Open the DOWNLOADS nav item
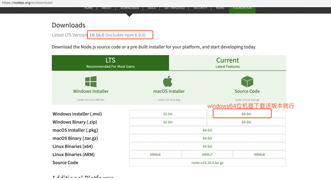Viewport: 331px width, 180px height. point(130,8)
